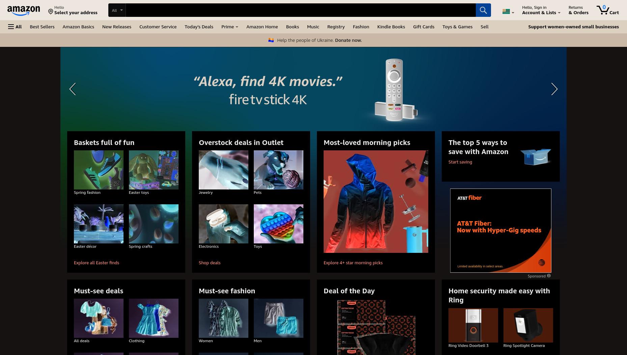Click Overstock deals in Outlet heading
The width and height of the screenshot is (627, 355).
[x=241, y=143]
